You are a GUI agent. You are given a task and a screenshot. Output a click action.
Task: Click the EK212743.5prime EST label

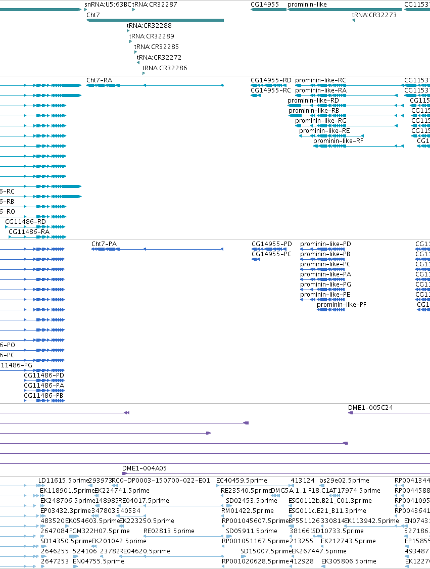(348, 541)
